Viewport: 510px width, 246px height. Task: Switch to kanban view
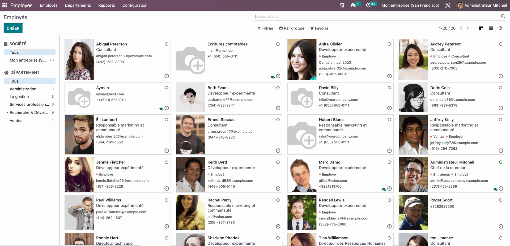coord(481,28)
